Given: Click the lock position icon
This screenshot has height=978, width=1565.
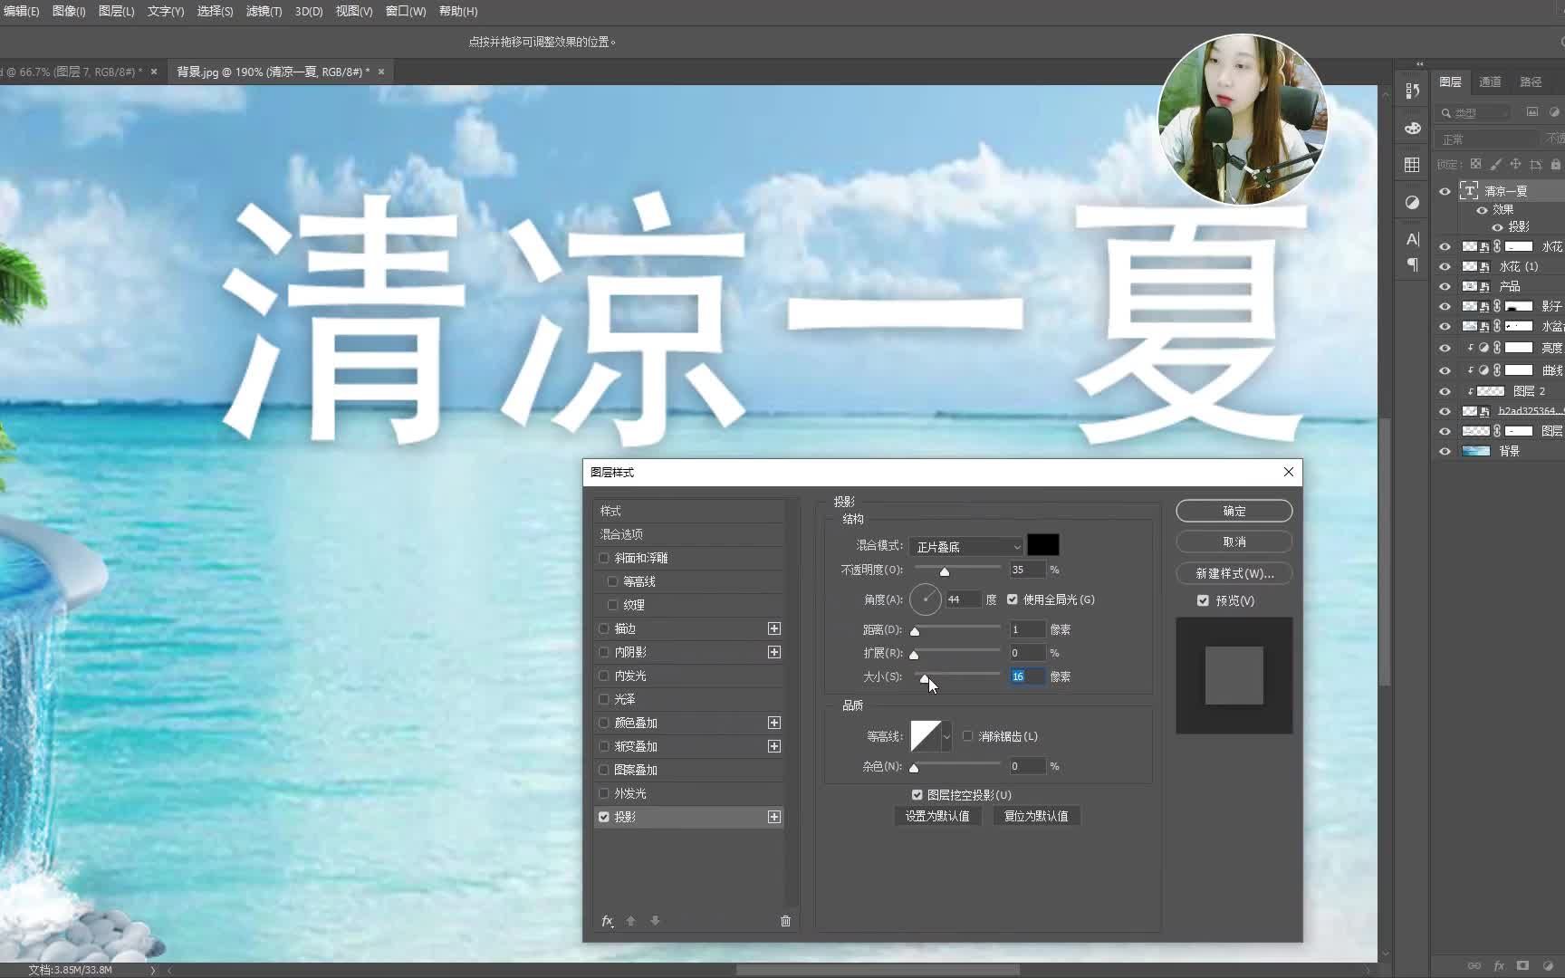Looking at the screenshot, I should pos(1515,164).
